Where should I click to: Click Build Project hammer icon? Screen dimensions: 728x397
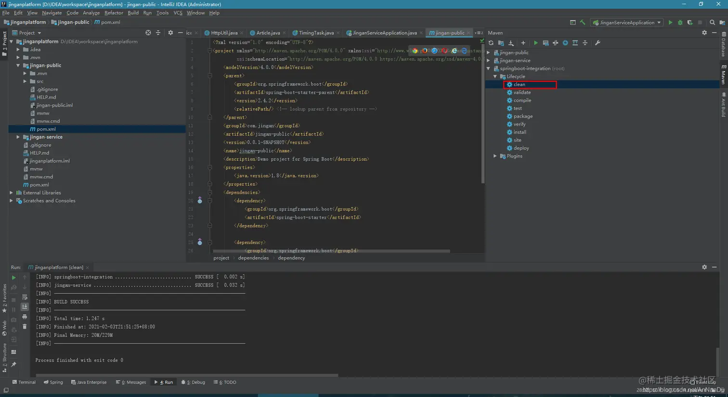pyautogui.click(x=583, y=22)
